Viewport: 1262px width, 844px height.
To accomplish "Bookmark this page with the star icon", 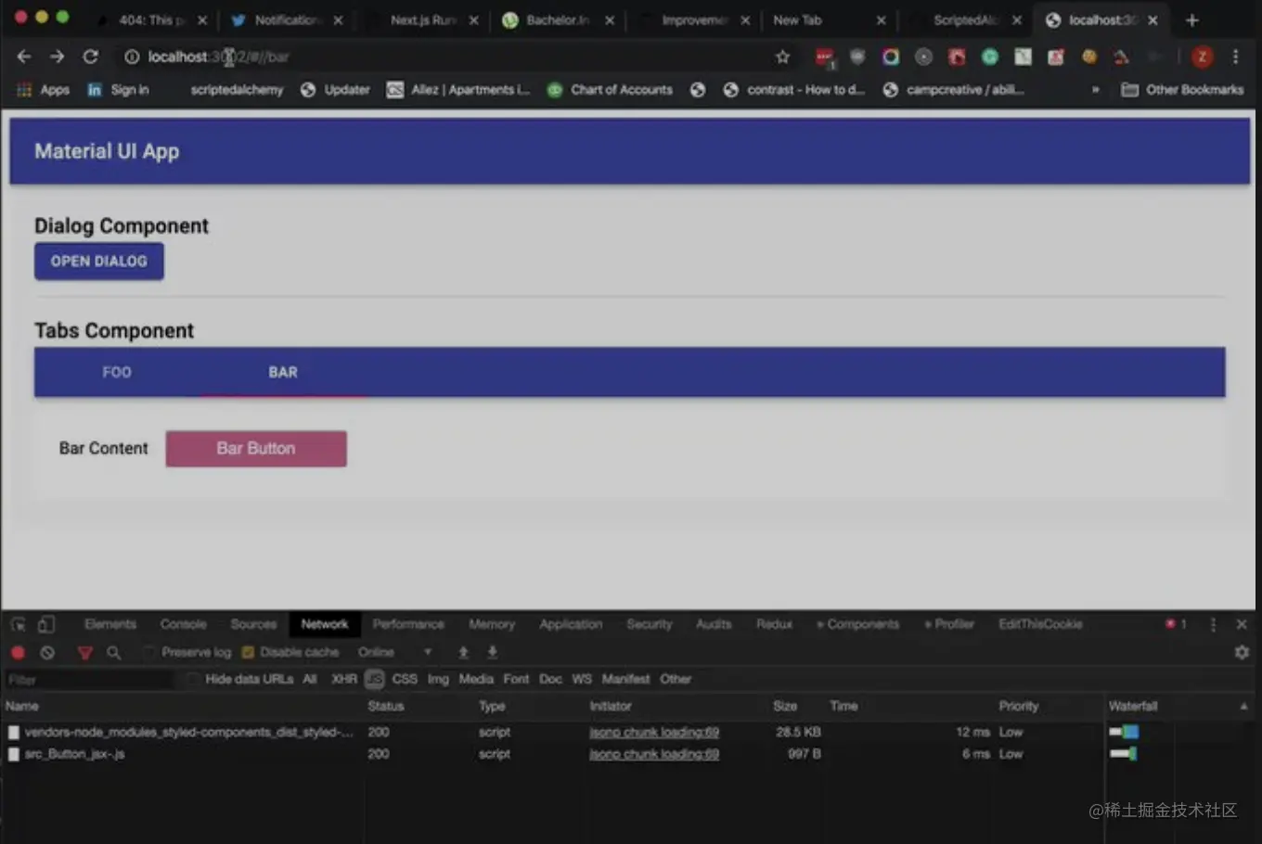I will [x=782, y=58].
